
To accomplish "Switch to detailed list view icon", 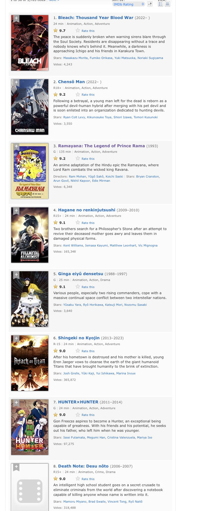I will (161, 4).
